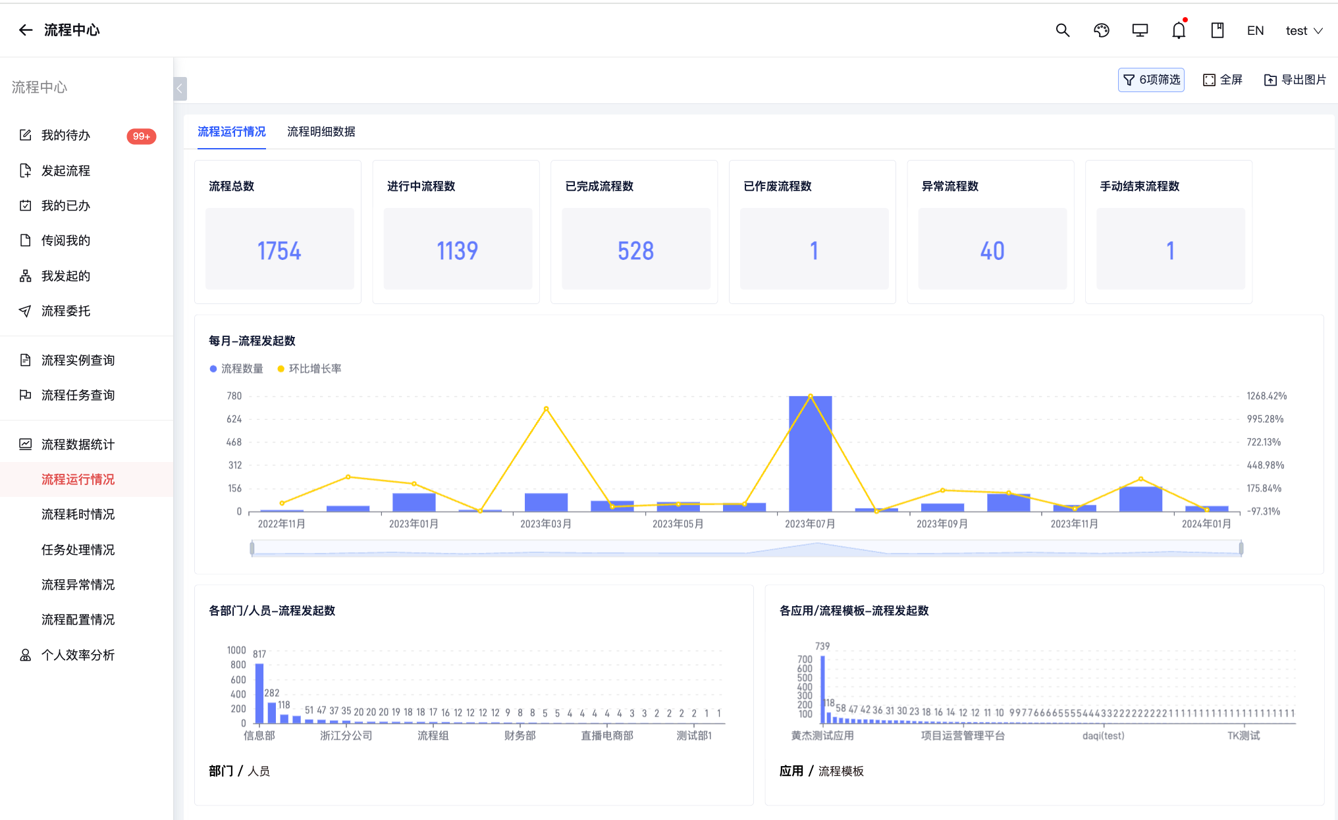Open the search magnifier icon
The height and width of the screenshot is (820, 1338).
1062,30
